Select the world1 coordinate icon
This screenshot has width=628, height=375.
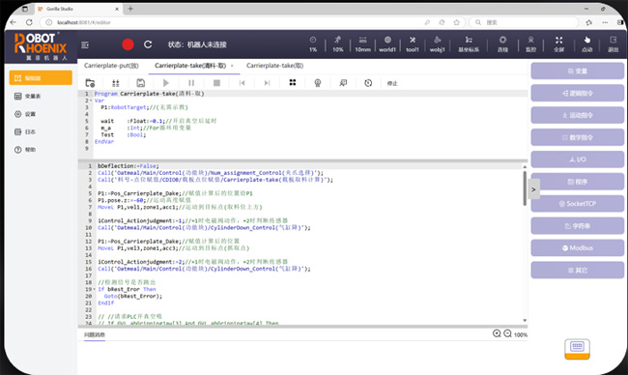coord(387,44)
